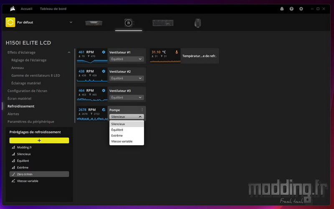This screenshot has width=334, height=209.
Task: Open Ventilateur #2 Équilibré dropdown
Action: (x=127, y=78)
